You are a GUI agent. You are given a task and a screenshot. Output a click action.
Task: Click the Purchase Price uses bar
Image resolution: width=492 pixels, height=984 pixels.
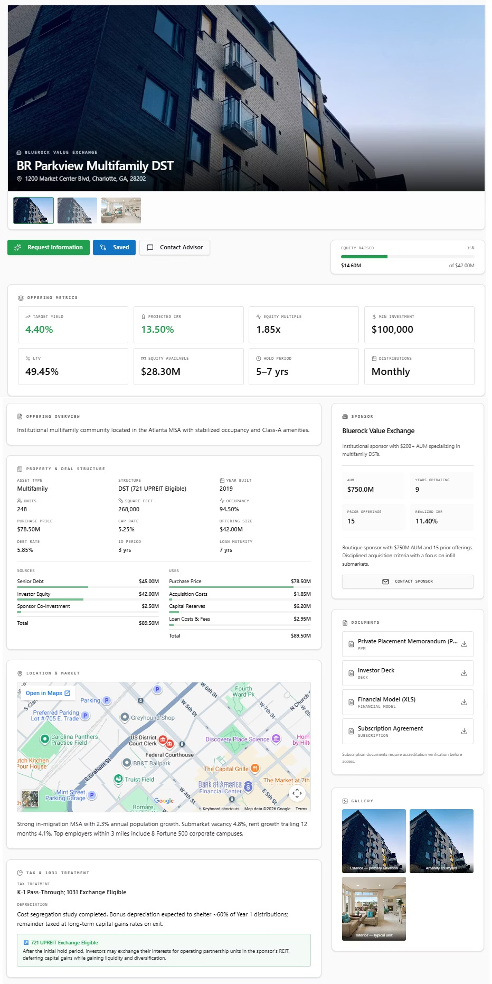coord(240,587)
